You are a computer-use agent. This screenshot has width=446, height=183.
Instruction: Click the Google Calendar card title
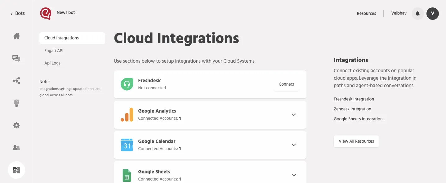[x=157, y=141]
